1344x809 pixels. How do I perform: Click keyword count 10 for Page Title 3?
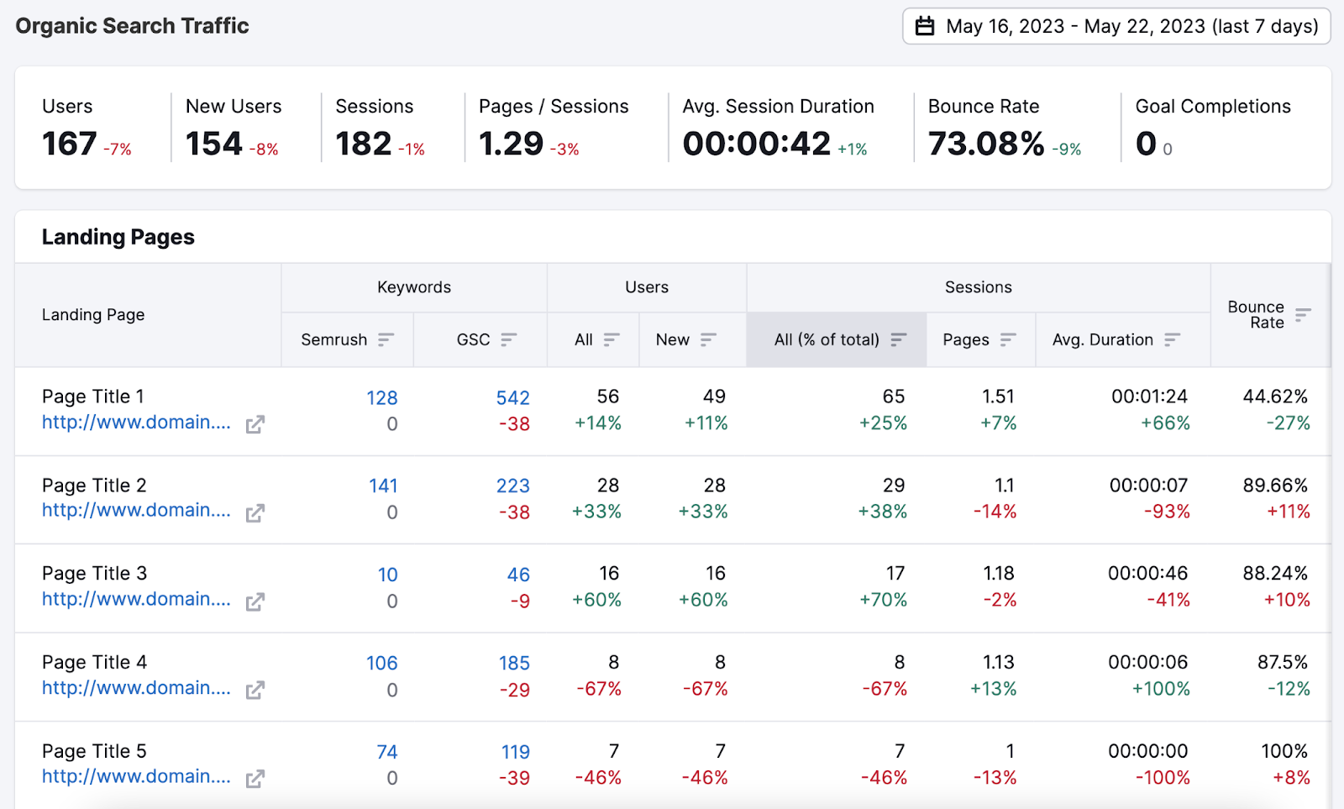387,575
